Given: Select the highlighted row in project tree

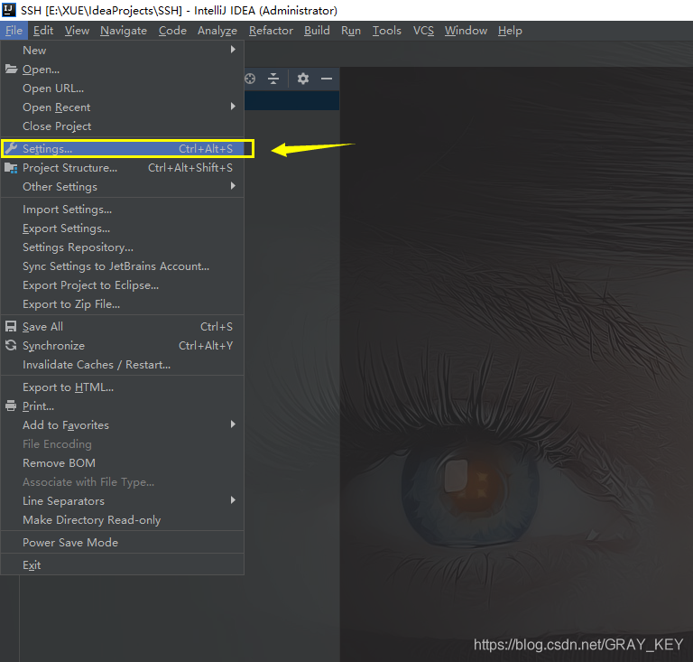Looking at the screenshot, I should [x=292, y=100].
